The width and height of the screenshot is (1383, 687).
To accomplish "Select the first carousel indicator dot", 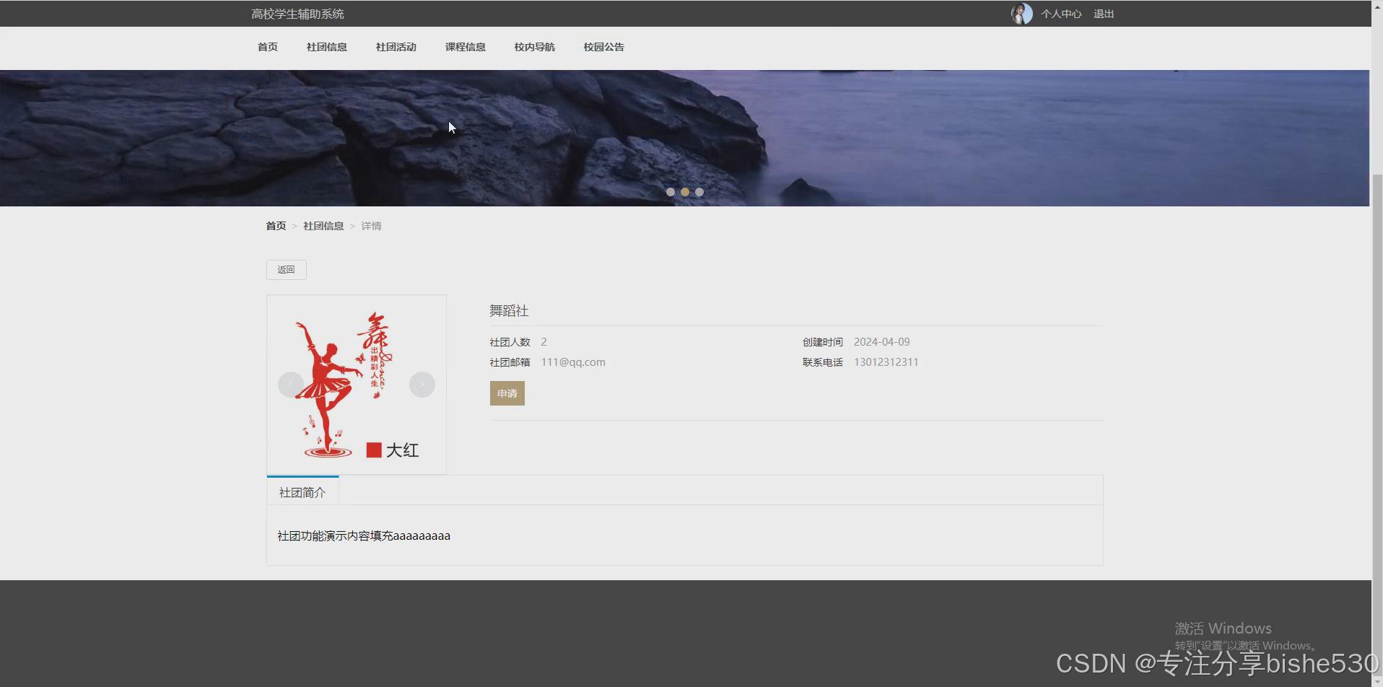I will pos(671,191).
